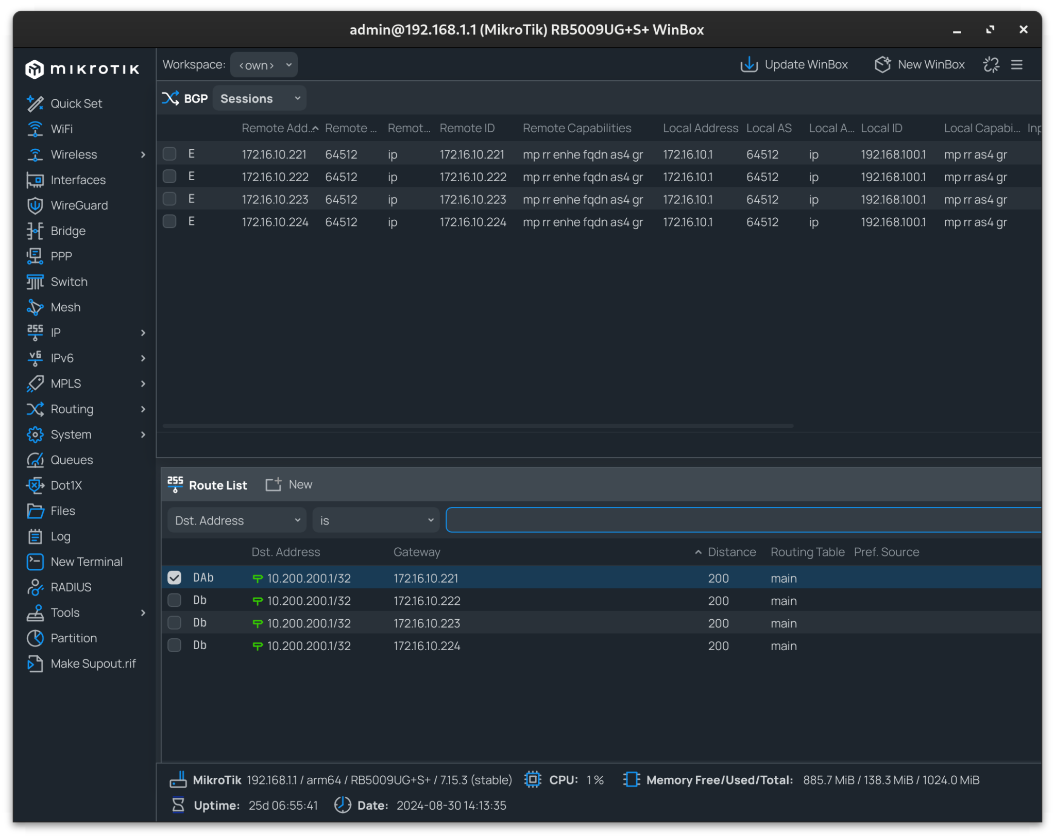1055x838 pixels.
Task: Open the Dst. Address filter field dropdown
Action: point(237,520)
